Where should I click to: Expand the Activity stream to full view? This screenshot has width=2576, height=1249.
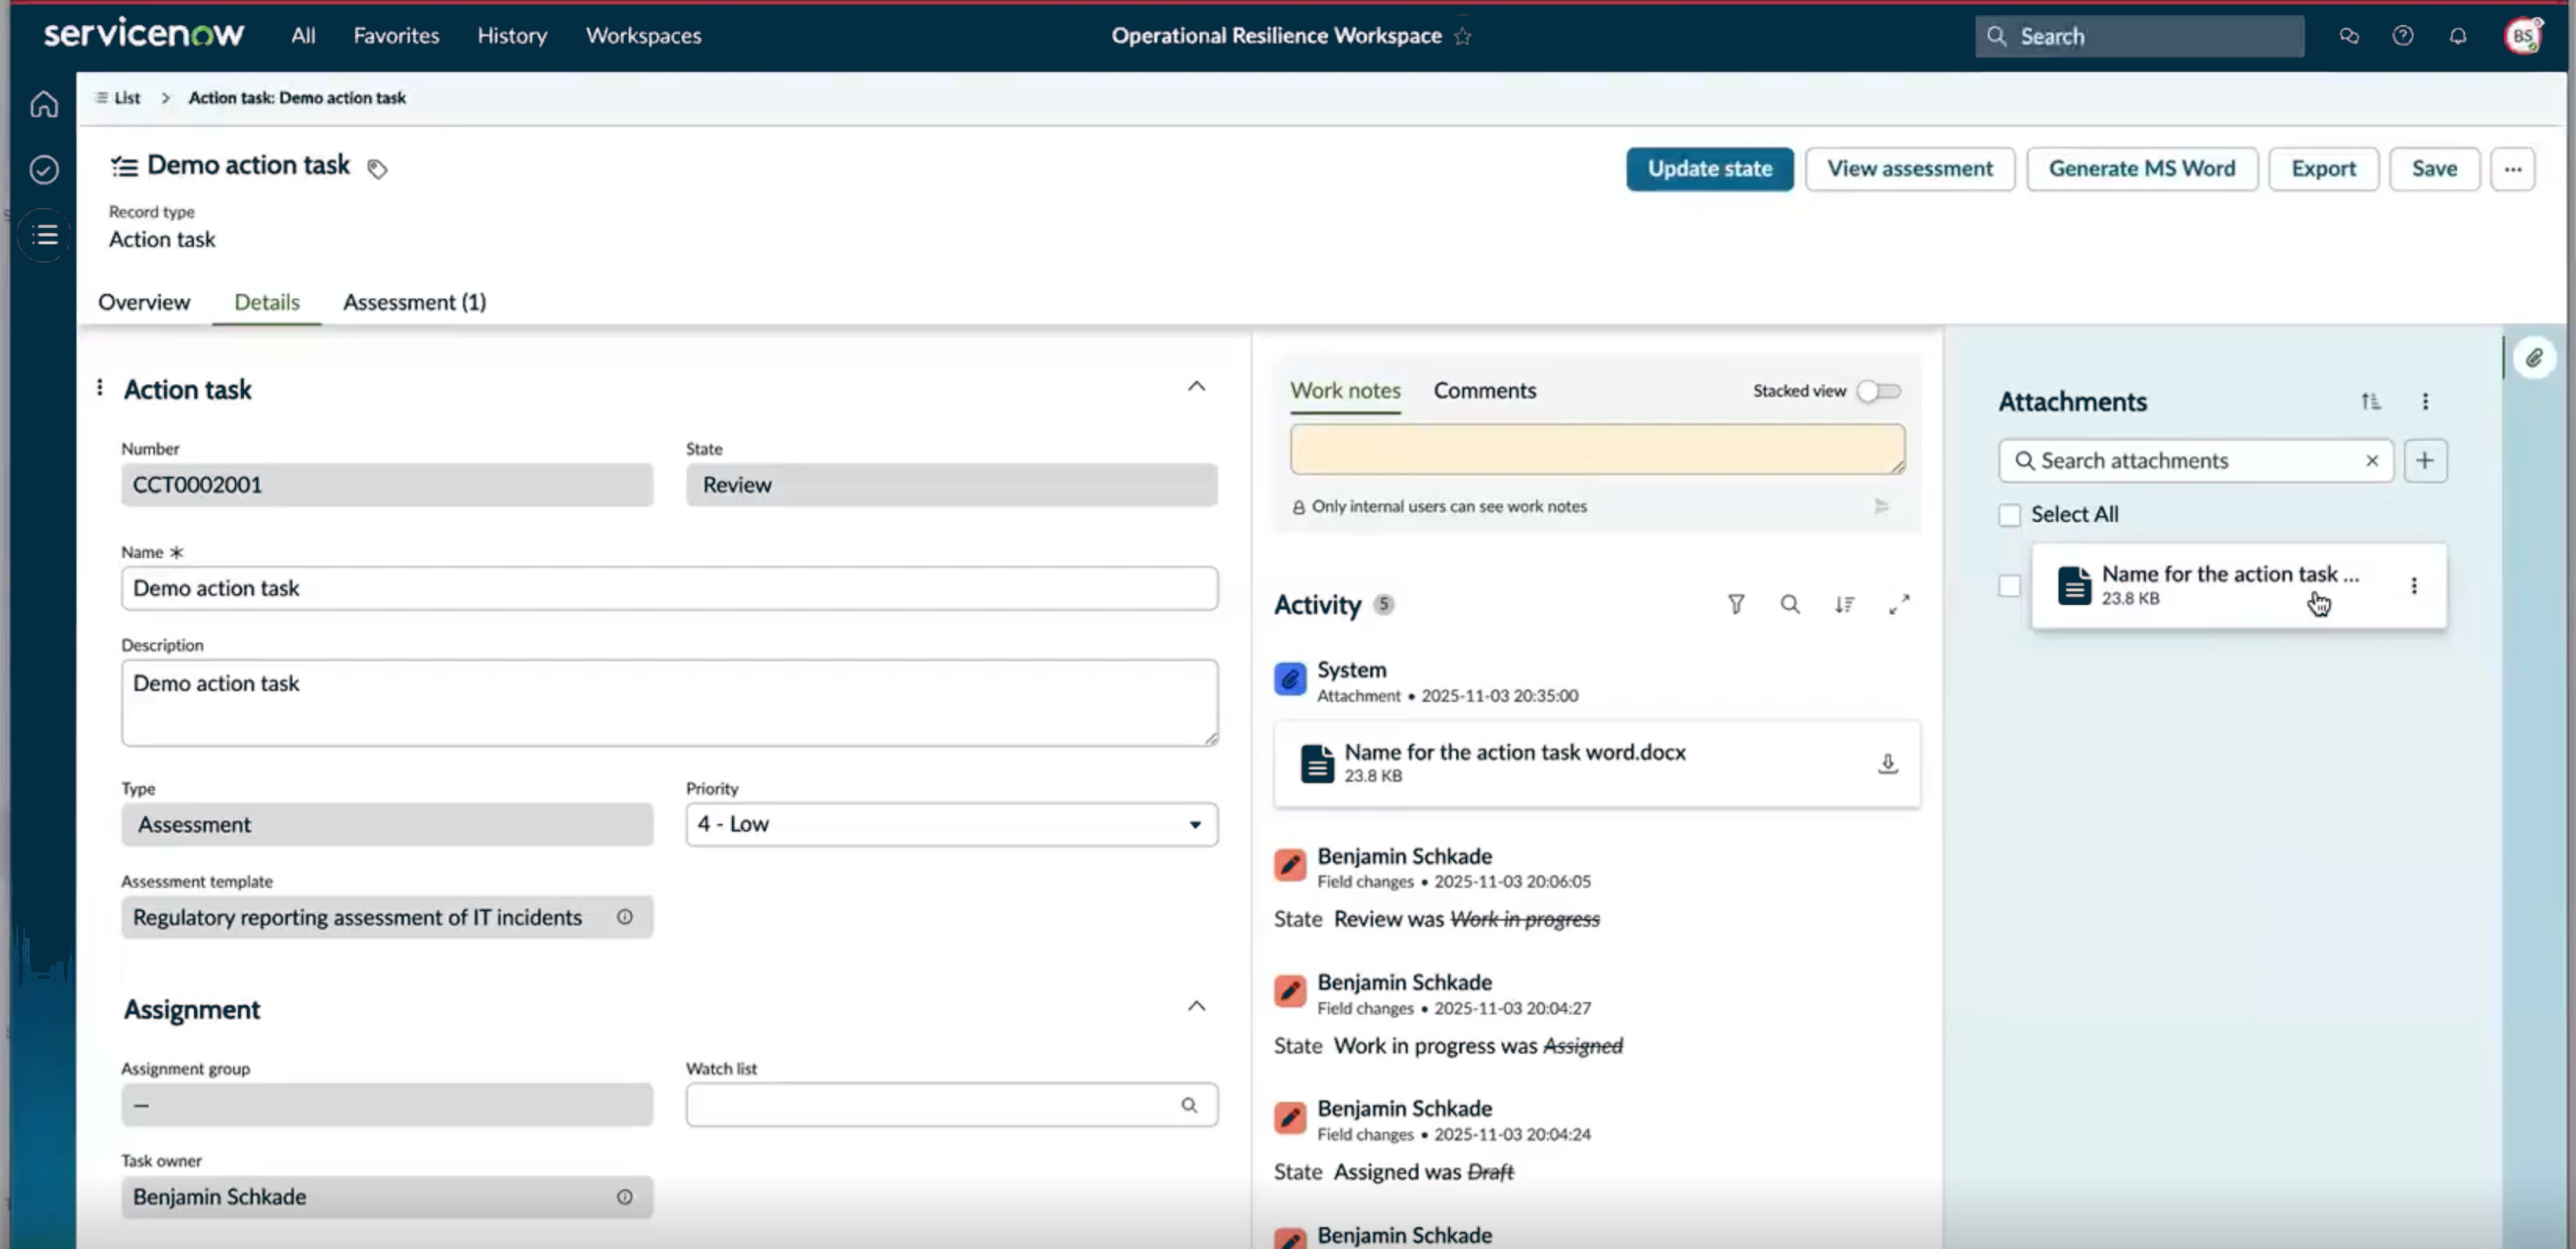pyautogui.click(x=1899, y=604)
